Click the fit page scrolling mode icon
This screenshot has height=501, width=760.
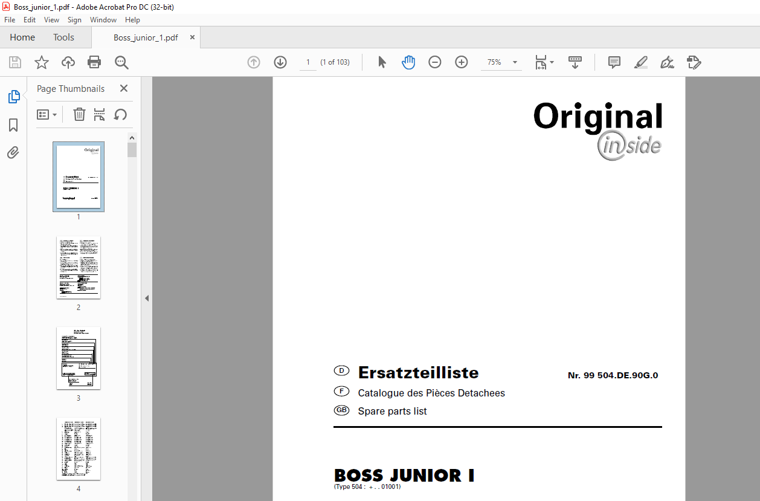[541, 62]
